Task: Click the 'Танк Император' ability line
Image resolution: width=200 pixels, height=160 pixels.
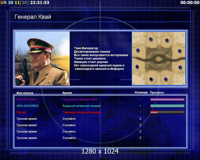Action: [x=86, y=48]
